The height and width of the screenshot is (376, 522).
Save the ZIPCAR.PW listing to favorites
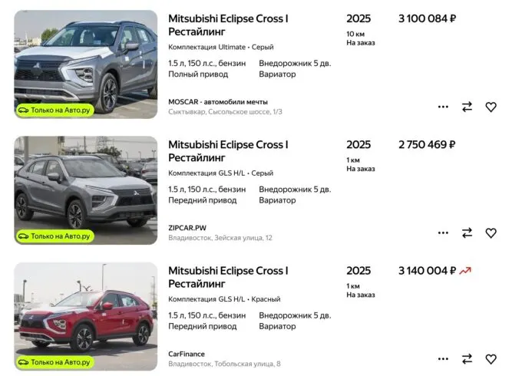coord(491,233)
